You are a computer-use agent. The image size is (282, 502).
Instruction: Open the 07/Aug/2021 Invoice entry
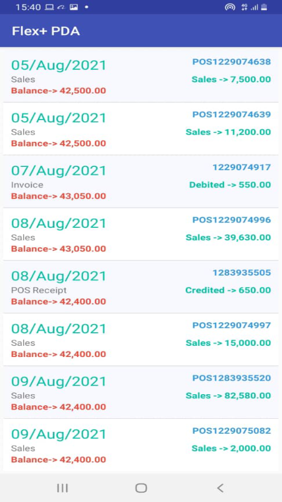pyautogui.click(x=141, y=181)
